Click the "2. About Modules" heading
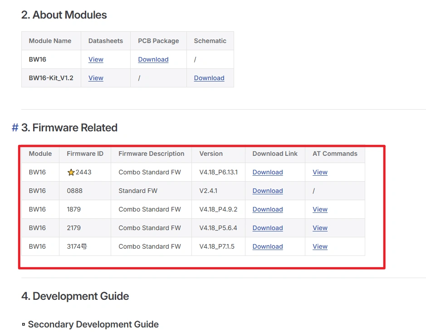Viewport: 426px width, 332px height. (x=64, y=15)
